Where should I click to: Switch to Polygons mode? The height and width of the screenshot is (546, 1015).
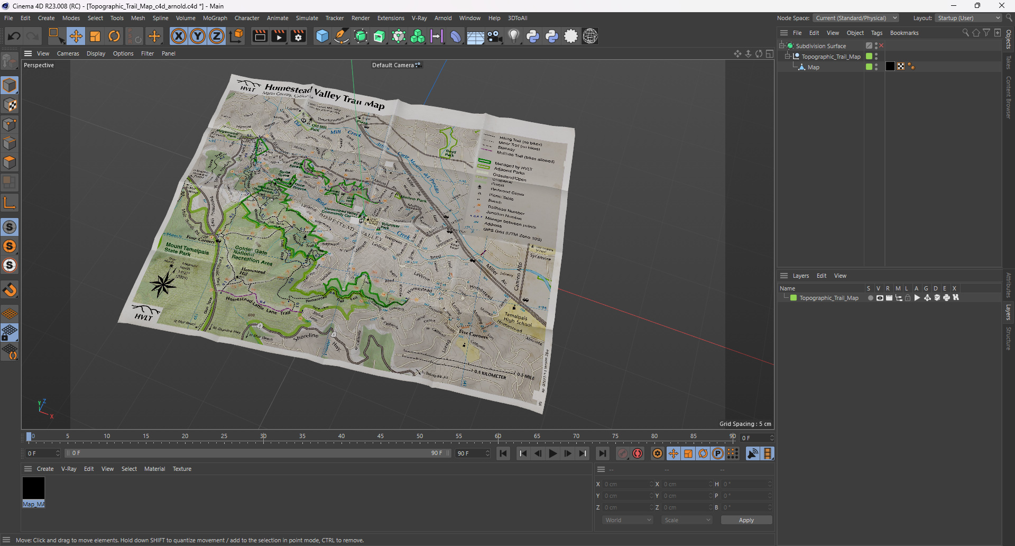tap(10, 162)
